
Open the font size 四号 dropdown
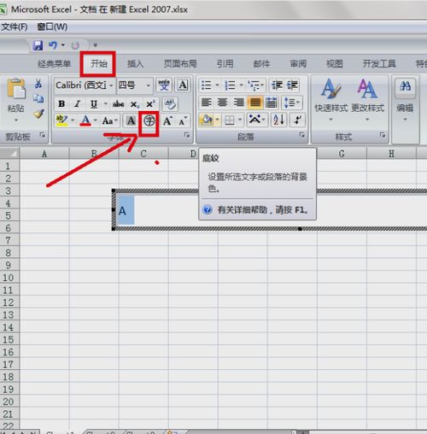tap(148, 85)
